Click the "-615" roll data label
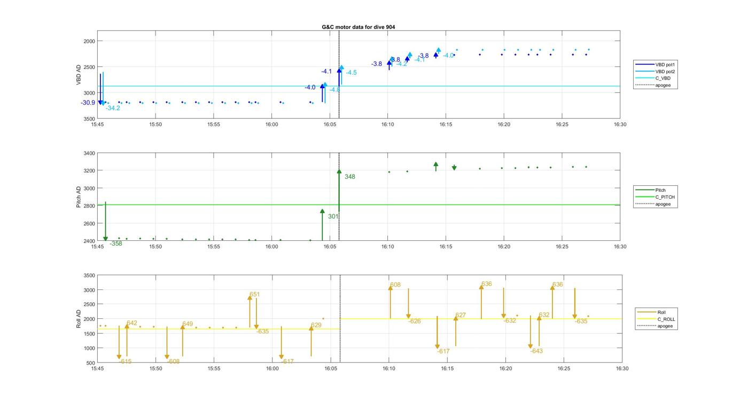This screenshot has width=748, height=408. tap(126, 362)
